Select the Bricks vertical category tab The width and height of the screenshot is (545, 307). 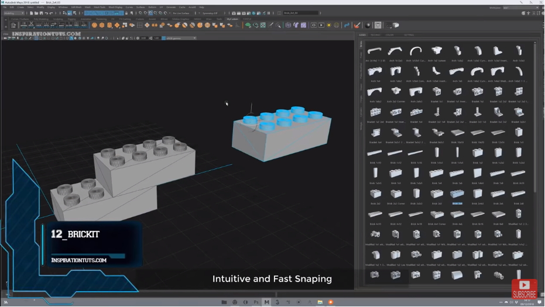point(361,44)
